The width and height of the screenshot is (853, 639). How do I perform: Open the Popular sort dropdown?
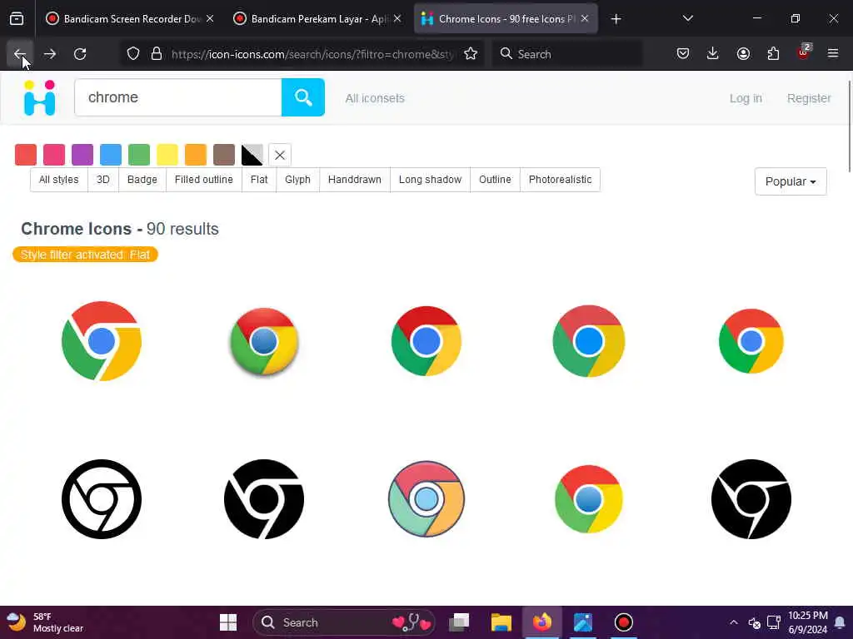pos(791,181)
